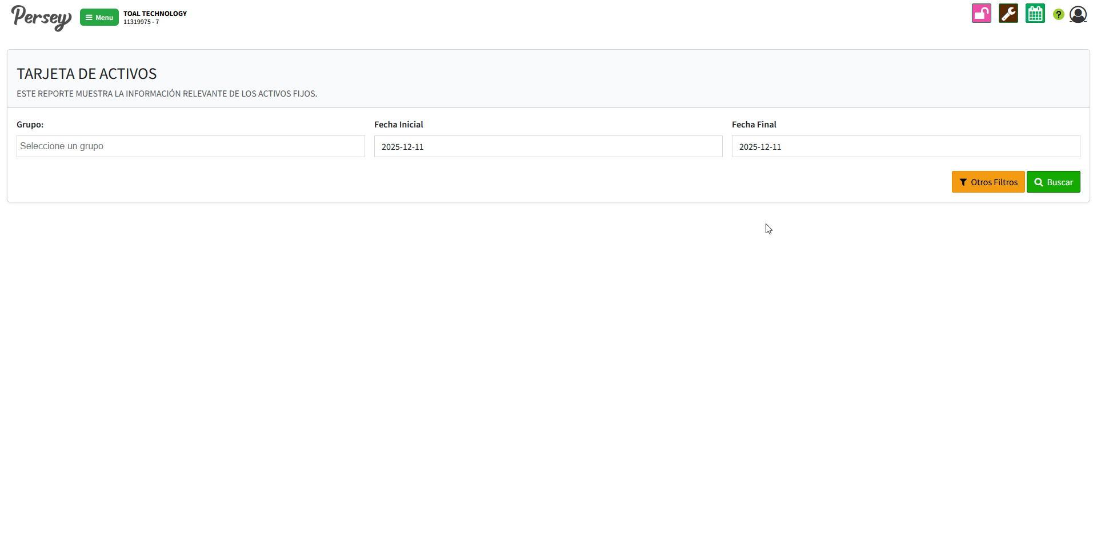Click the company ID 11319975 - 7 text
Viewport: 1097px width, 543px height.
tap(141, 22)
